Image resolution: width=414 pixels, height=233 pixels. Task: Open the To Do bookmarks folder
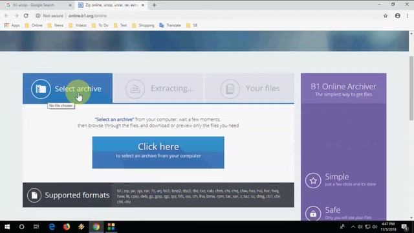click(x=100, y=25)
